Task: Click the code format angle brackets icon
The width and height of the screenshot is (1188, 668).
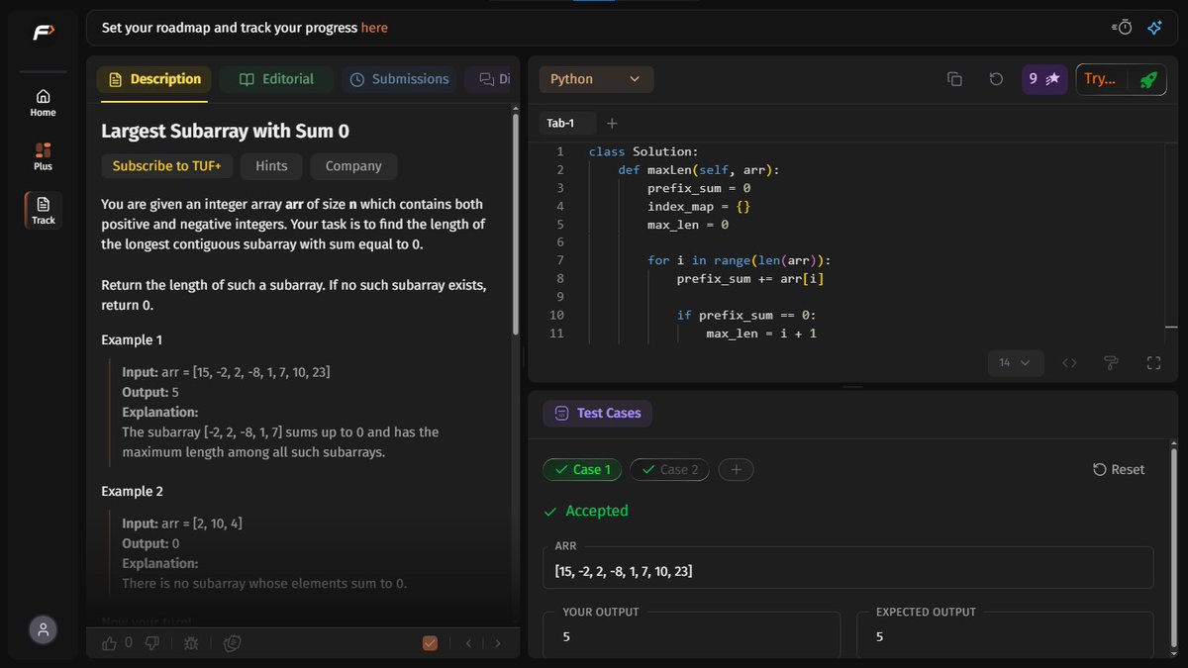Action: [x=1069, y=363]
